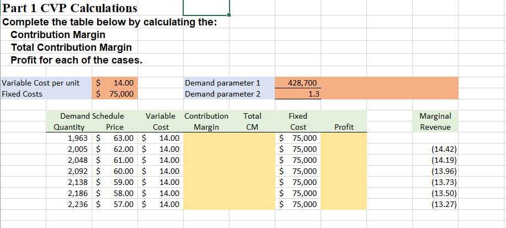Screen dimensions: 506x228
Task: Select Profit cell in the 2,236 row
Action: pos(344,204)
